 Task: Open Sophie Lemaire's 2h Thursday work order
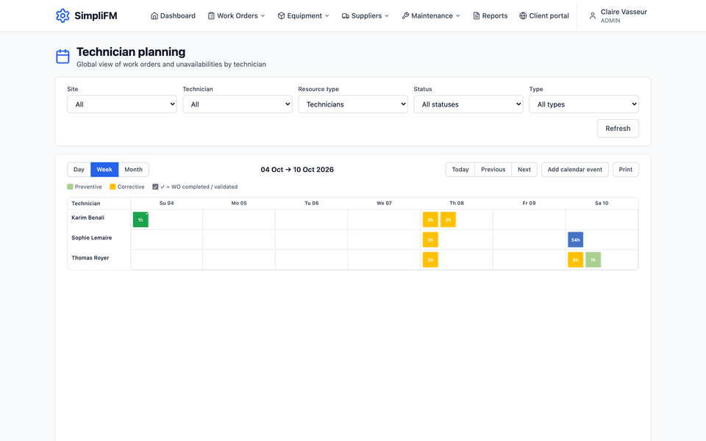coord(430,240)
